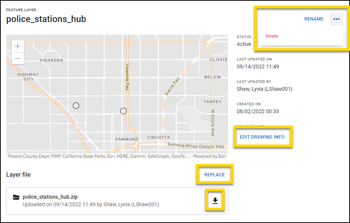
Task: Click the Replace button for the layer file
Action: click(214, 174)
